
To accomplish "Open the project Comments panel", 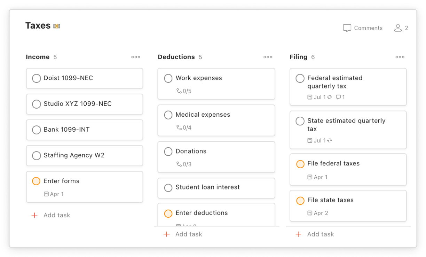I will point(363,28).
